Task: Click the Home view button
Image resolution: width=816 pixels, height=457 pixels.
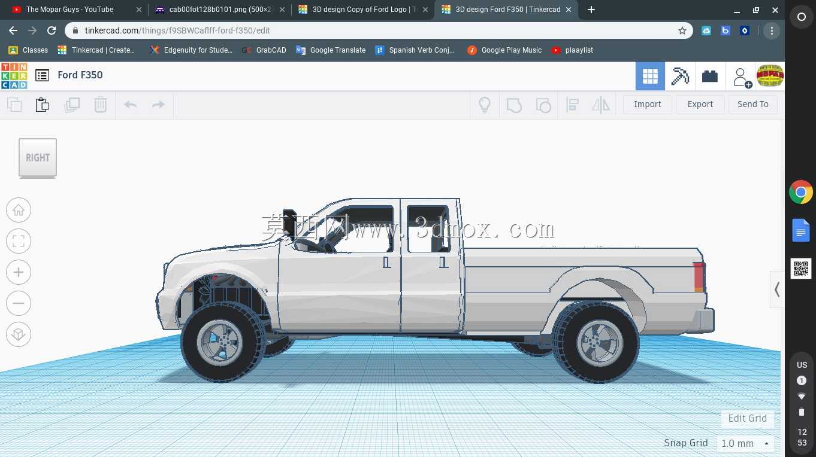Action: 19,210
